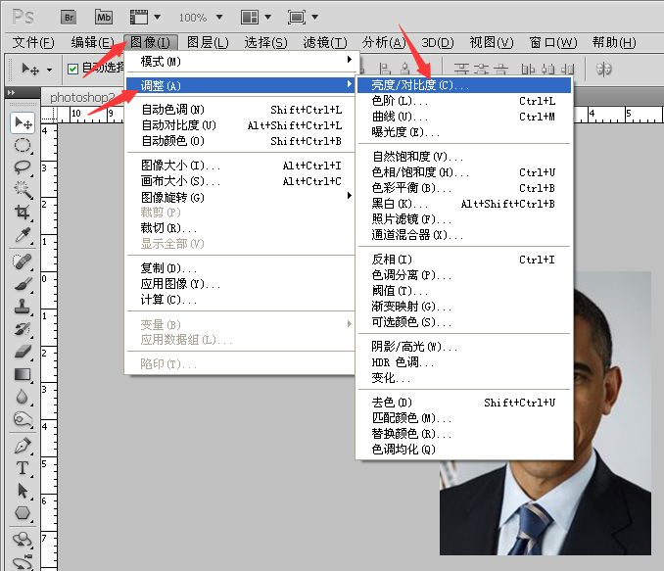The width and height of the screenshot is (664, 571).
Task: Open the 选择(S) menu
Action: pyautogui.click(x=266, y=42)
